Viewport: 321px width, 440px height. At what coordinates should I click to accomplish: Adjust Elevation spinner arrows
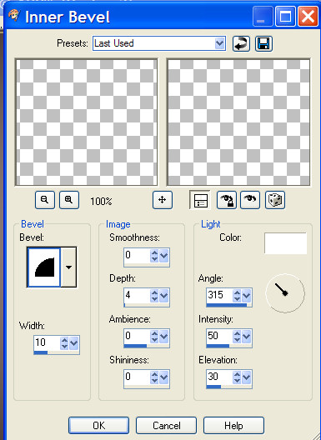(237, 377)
